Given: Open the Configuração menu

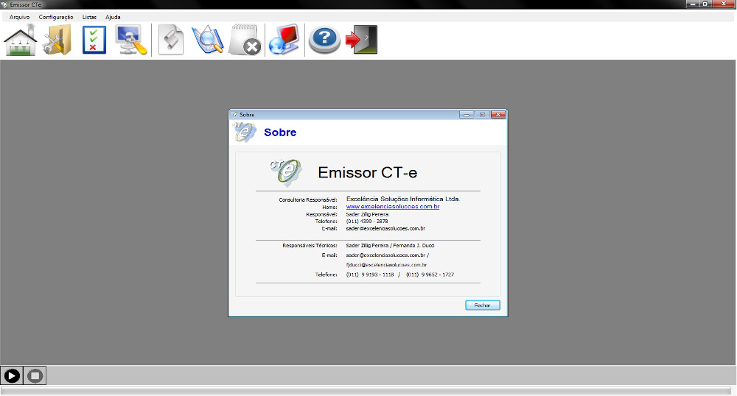Looking at the screenshot, I should pos(56,16).
